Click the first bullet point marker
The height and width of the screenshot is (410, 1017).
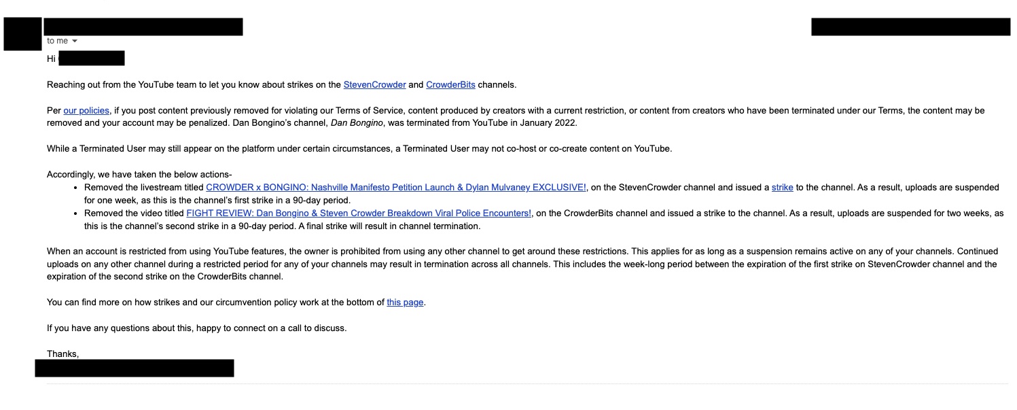pos(75,188)
